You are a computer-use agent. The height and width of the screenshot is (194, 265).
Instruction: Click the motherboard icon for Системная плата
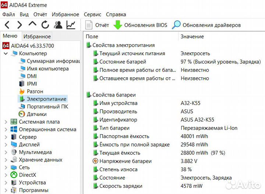[14, 121]
